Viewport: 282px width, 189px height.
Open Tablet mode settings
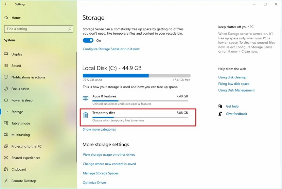pyautogui.click(x=21, y=123)
